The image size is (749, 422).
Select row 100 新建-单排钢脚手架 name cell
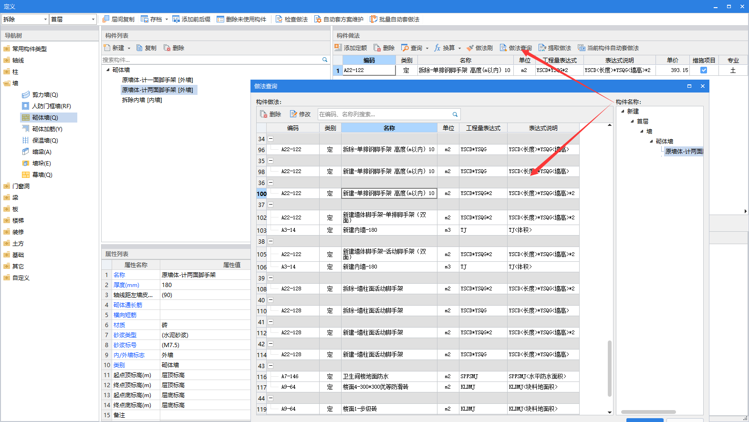389,193
